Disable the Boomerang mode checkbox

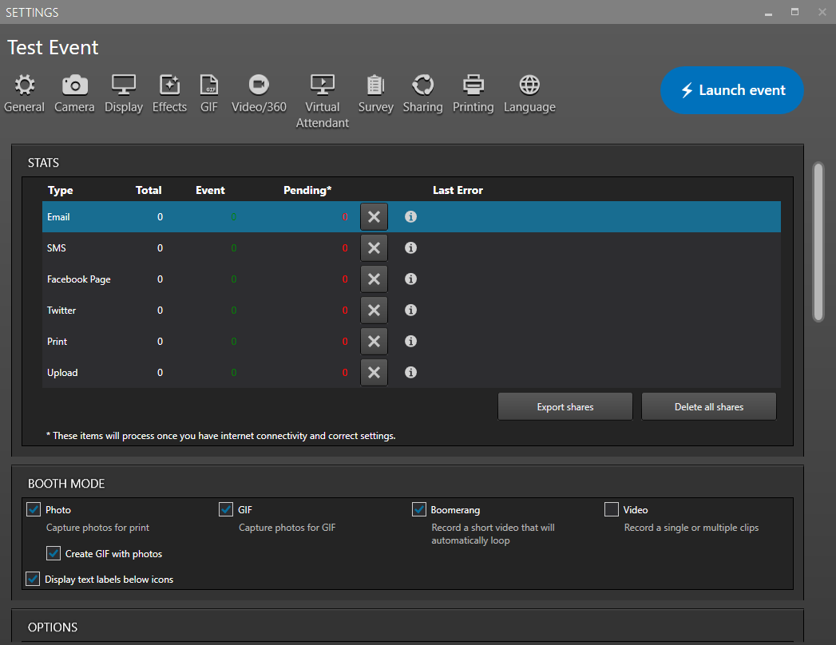coord(419,509)
